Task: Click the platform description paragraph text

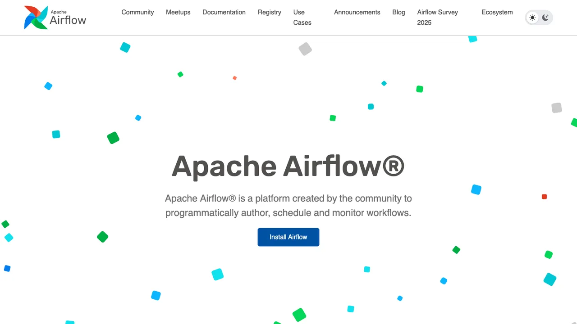Action: 288,205
